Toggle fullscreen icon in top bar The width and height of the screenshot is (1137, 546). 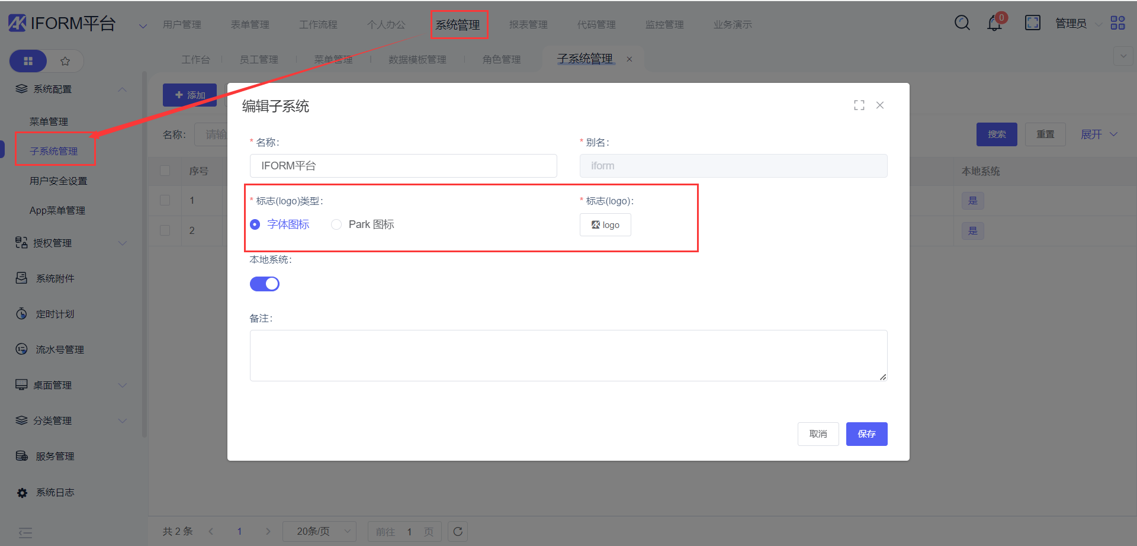(x=1032, y=23)
